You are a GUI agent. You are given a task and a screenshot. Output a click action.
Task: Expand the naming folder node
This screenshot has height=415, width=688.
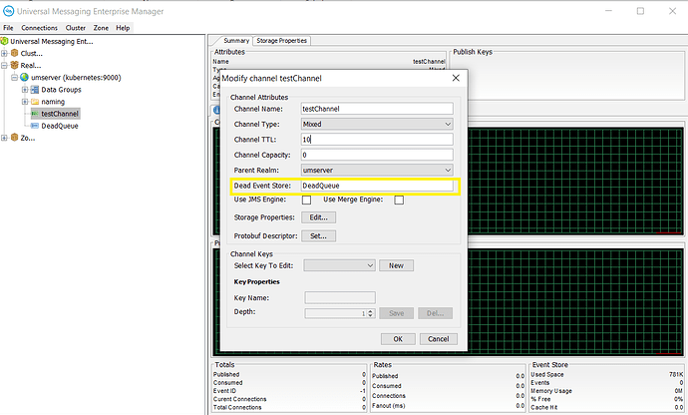25,102
